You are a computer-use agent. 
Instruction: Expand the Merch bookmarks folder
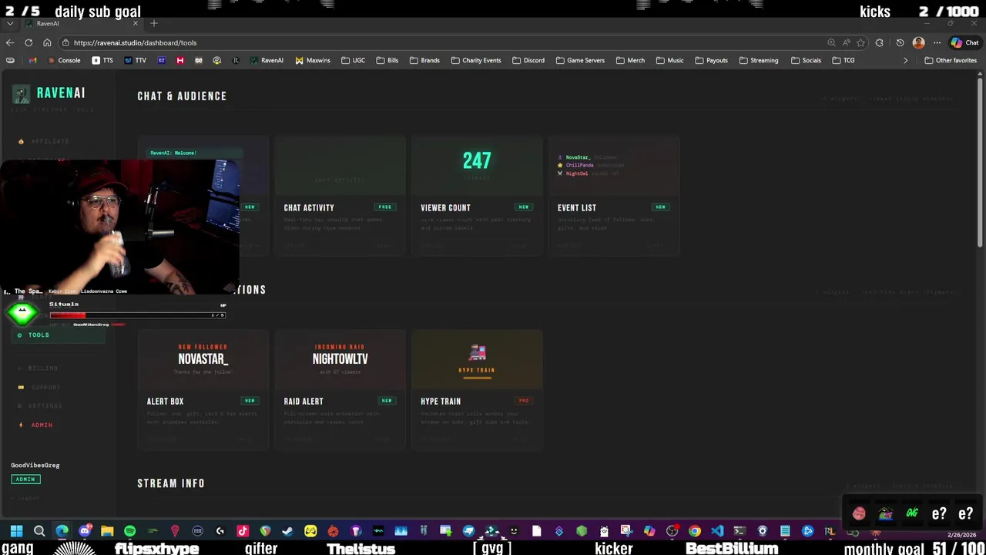(x=630, y=60)
